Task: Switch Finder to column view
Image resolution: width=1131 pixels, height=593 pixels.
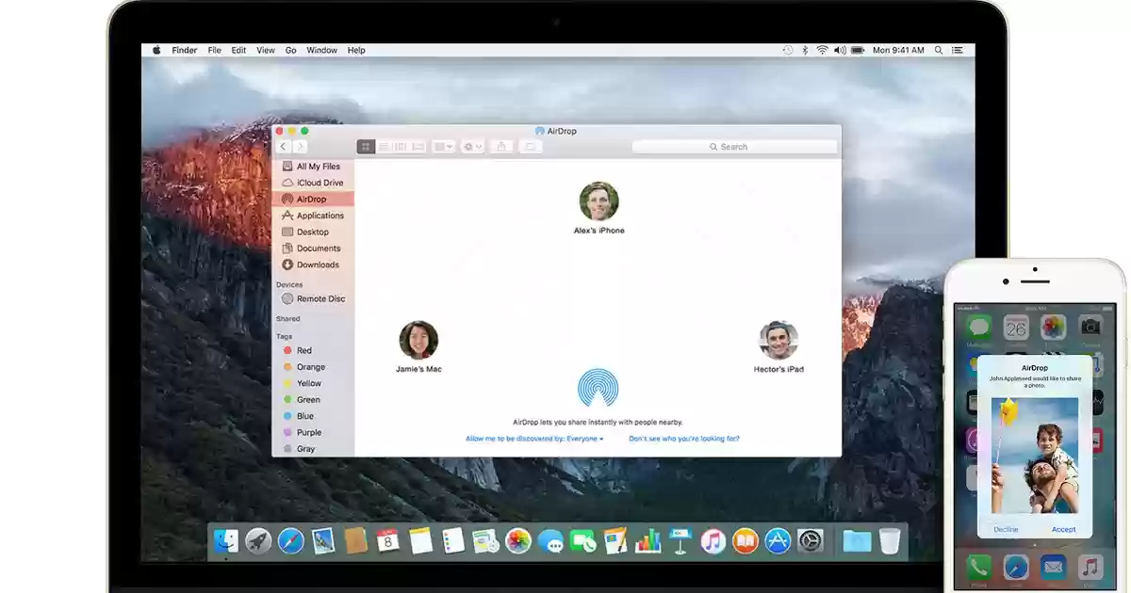Action: tap(399, 147)
